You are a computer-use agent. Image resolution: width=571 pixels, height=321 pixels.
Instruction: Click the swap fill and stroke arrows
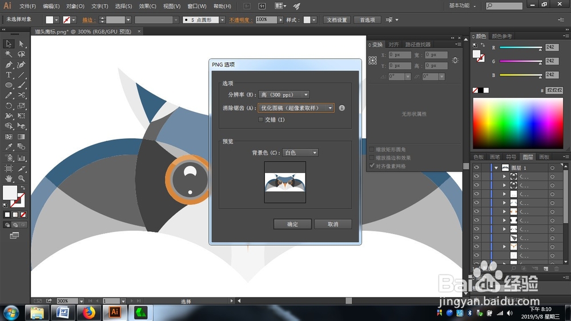23,187
